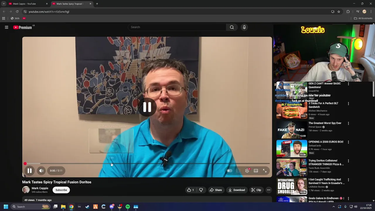Image resolution: width=375 pixels, height=211 pixels.
Task: Click Mark Cappis channel avatar
Action: pos(26,190)
